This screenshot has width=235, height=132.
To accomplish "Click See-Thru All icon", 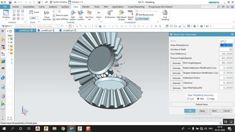I will tap(90, 15).
